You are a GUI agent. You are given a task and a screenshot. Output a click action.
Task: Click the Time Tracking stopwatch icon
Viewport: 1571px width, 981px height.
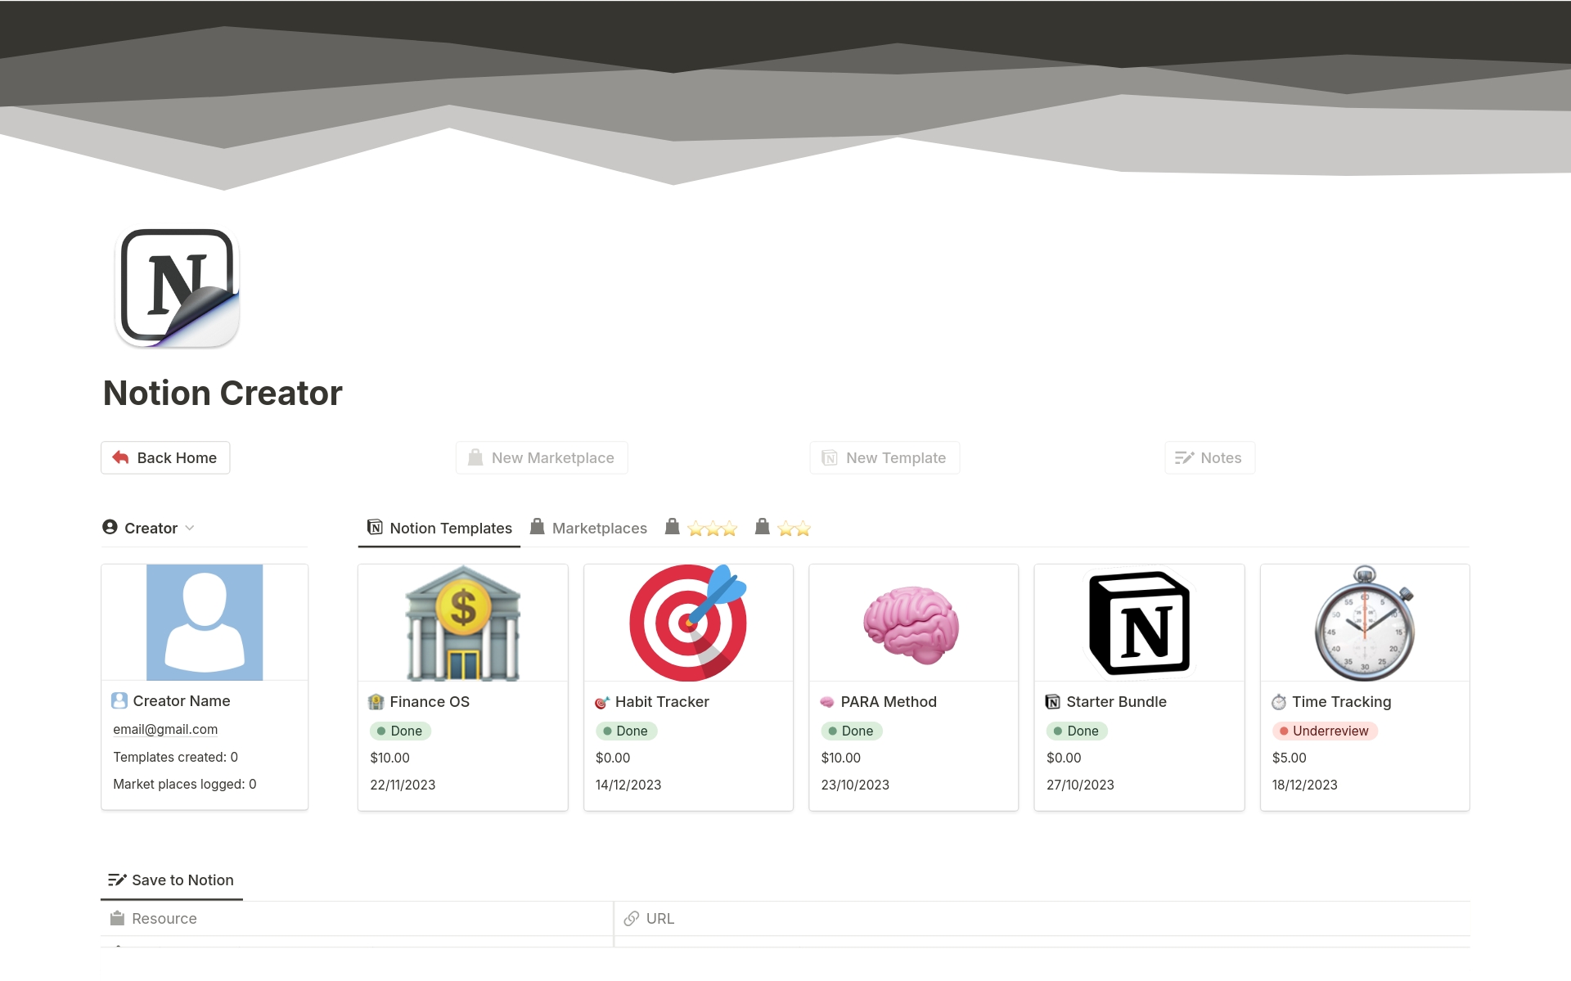coord(1278,702)
